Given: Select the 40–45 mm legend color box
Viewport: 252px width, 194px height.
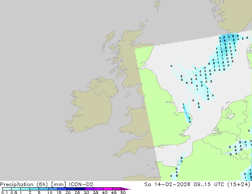Looking at the screenshot, I should (x=108, y=189).
